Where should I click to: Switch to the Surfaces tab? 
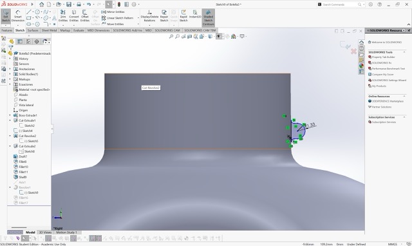[33, 30]
